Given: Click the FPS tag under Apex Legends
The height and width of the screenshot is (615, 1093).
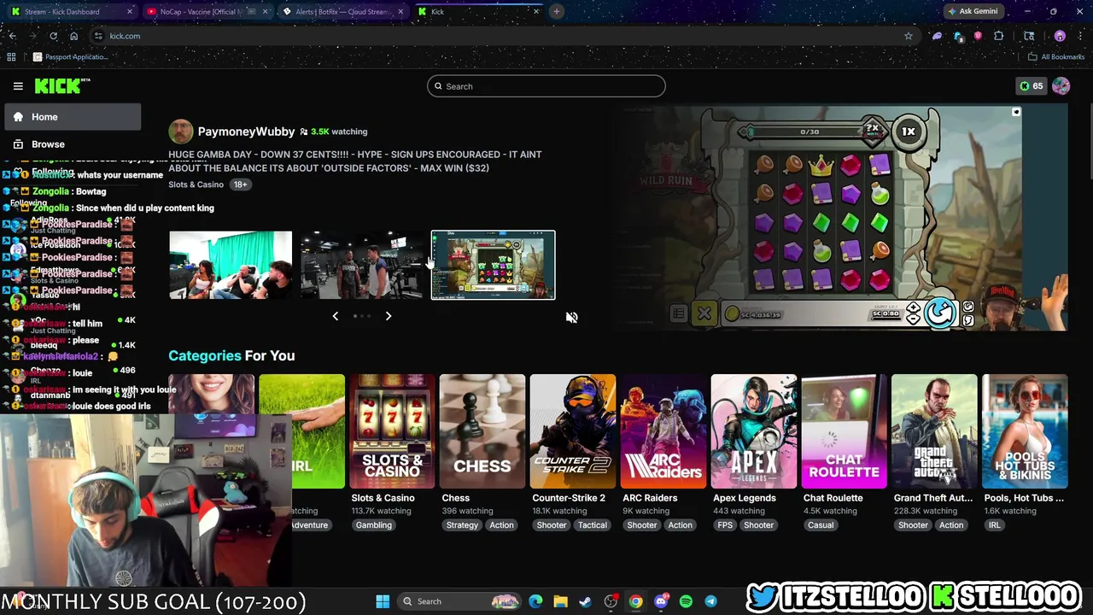Looking at the screenshot, I should click(725, 525).
